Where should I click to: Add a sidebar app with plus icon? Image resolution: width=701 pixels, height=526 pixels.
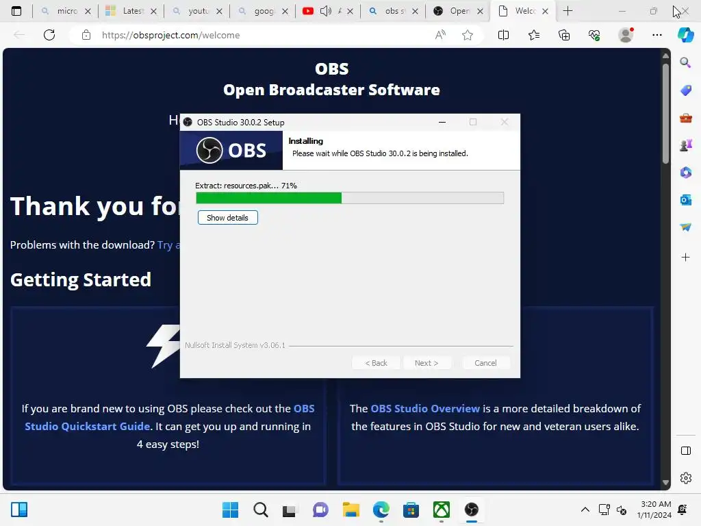click(x=685, y=258)
